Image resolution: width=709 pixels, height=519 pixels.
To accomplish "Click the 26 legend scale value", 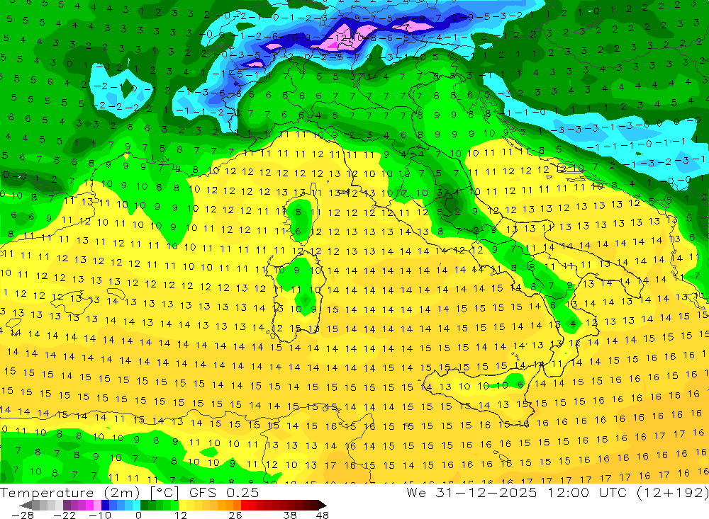I will [235, 515].
